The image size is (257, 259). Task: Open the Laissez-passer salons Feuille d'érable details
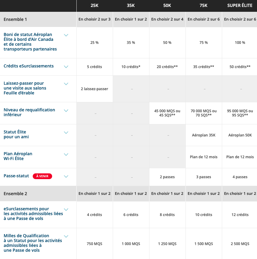66,84
